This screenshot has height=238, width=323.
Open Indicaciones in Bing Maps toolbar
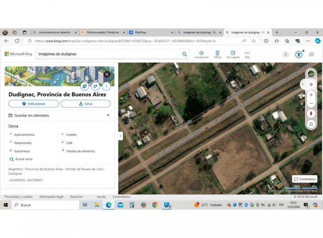(201, 55)
